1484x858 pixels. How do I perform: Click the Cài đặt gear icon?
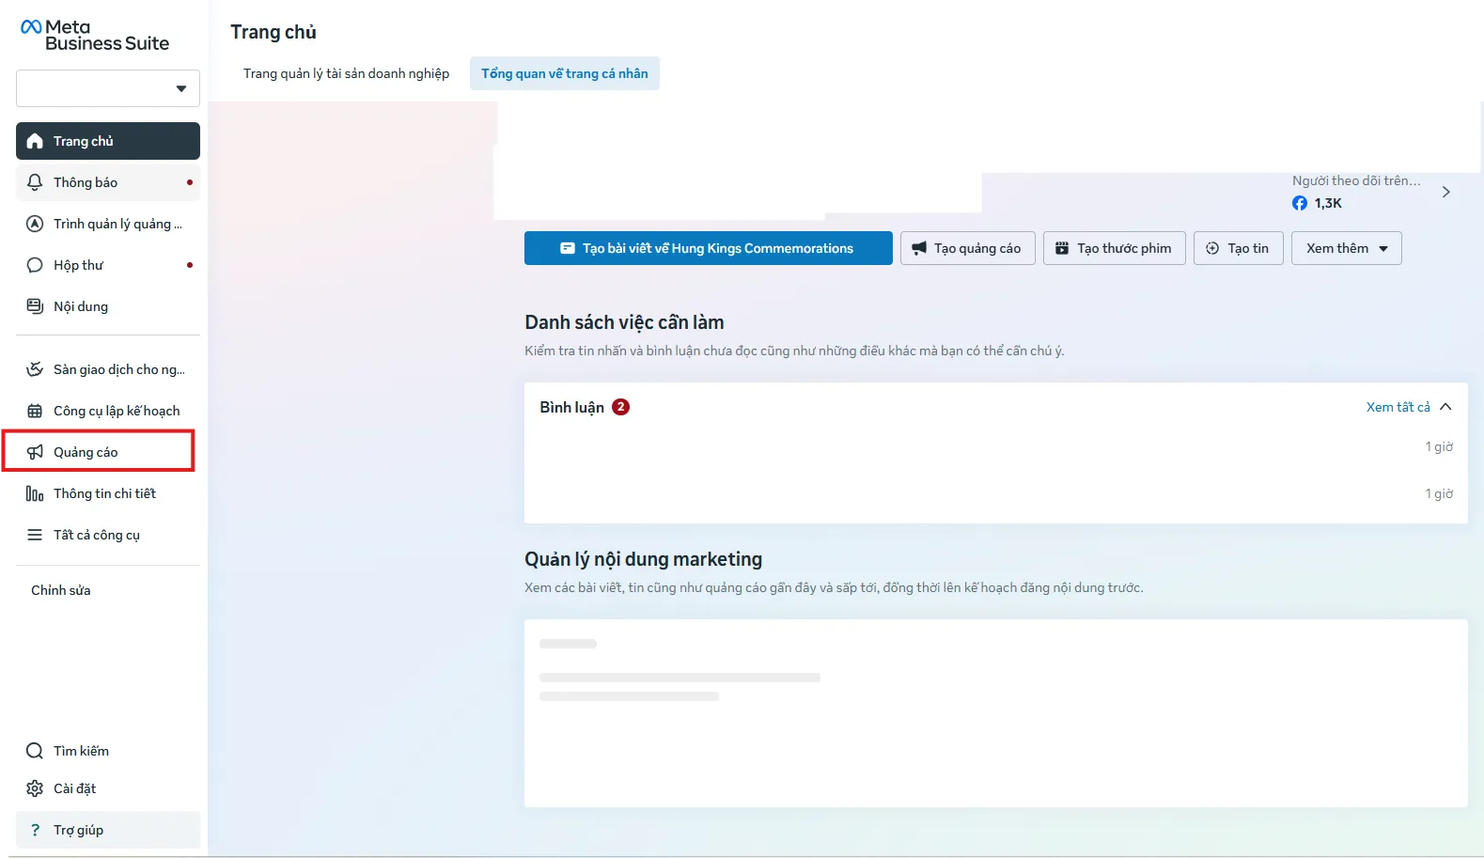tap(35, 788)
